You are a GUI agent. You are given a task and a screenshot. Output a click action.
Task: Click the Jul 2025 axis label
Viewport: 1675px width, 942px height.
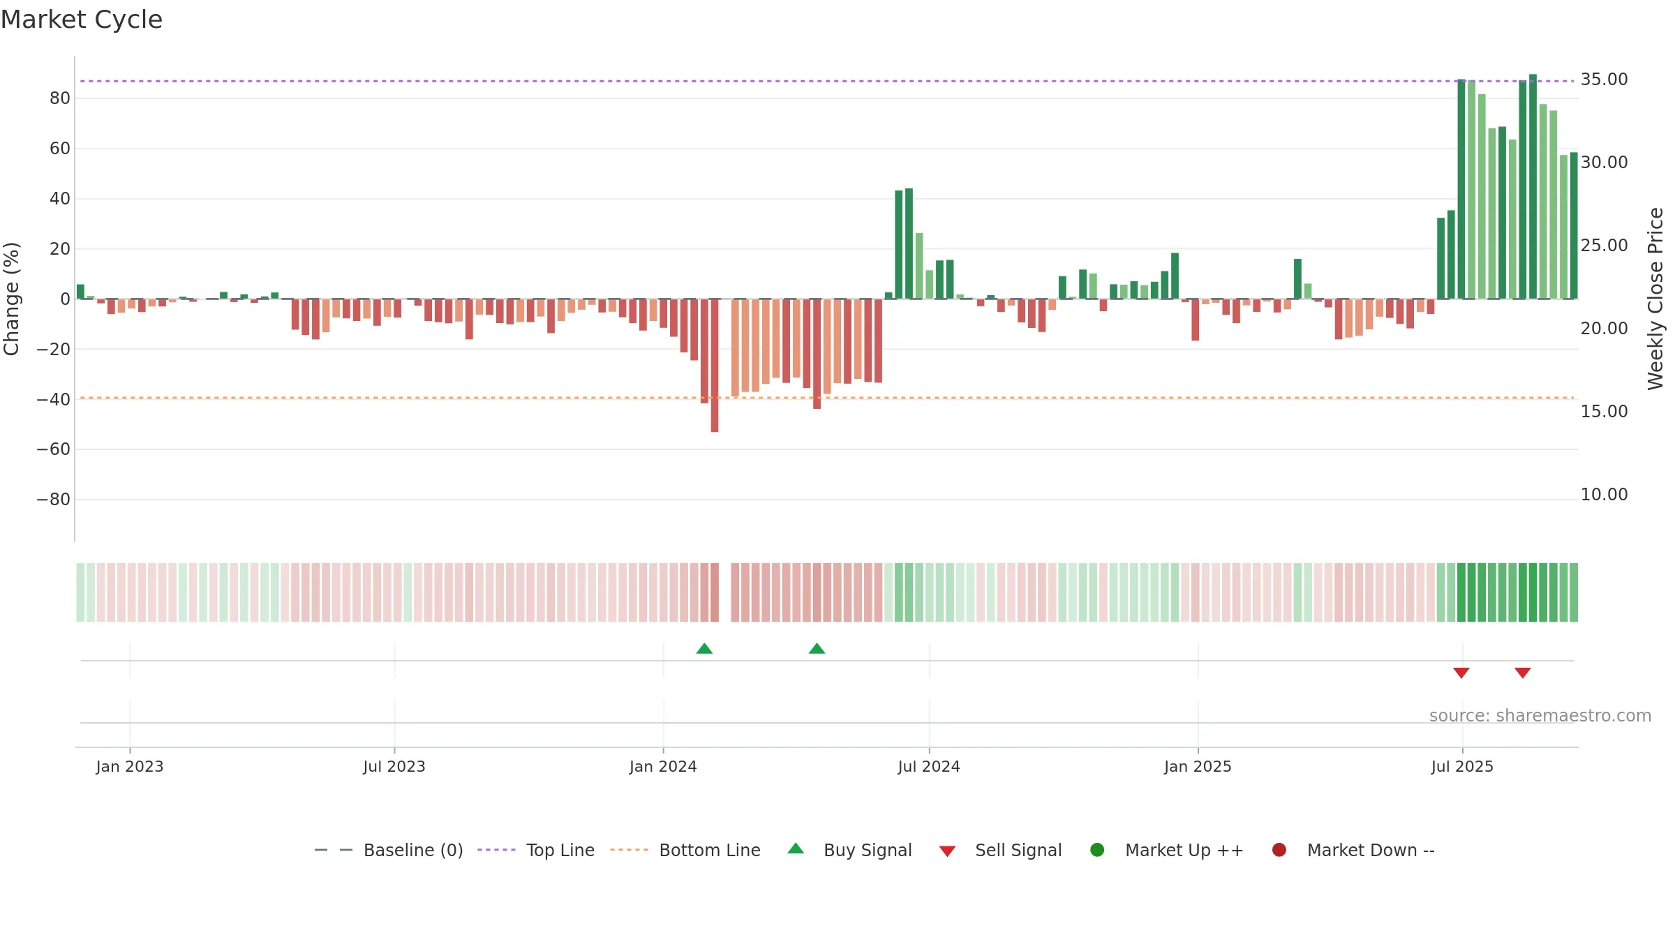pyautogui.click(x=1462, y=767)
